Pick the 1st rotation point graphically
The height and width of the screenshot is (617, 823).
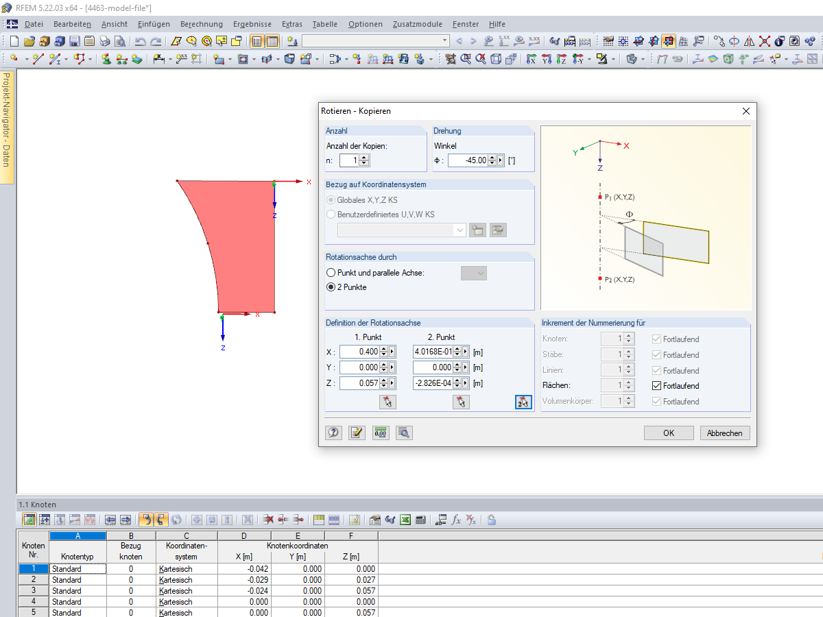coord(387,402)
